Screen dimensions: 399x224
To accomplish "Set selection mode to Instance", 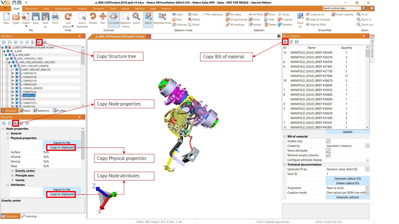I will click(x=179, y=25).
